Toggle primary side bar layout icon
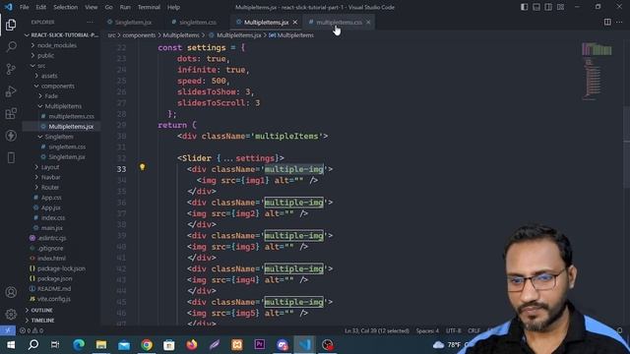The width and height of the screenshot is (630, 354). point(524,7)
